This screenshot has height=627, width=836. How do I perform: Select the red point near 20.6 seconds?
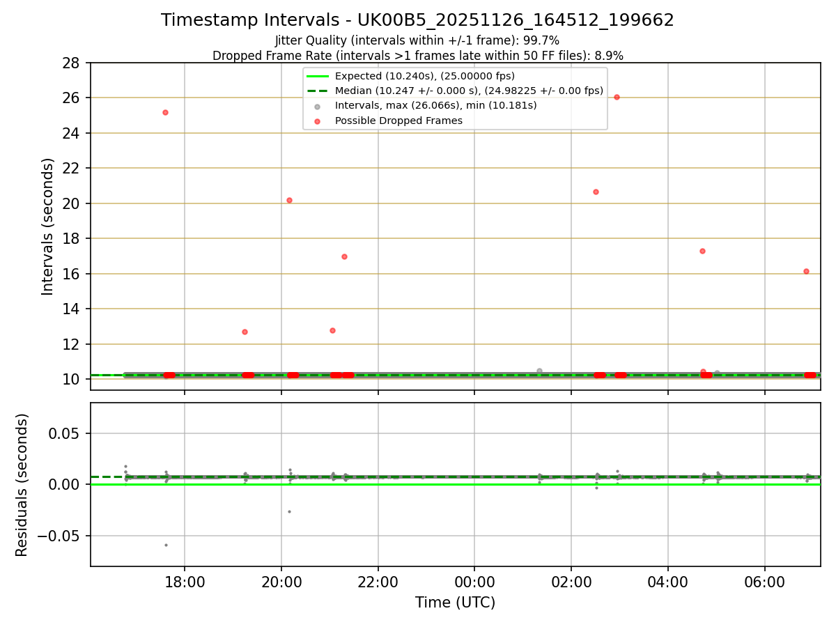pyautogui.click(x=596, y=192)
